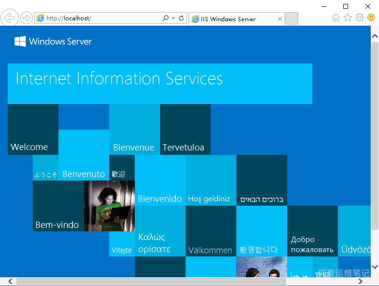Click the Welcome tile
Image resolution: width=379 pixels, height=286 pixels.
point(33,130)
